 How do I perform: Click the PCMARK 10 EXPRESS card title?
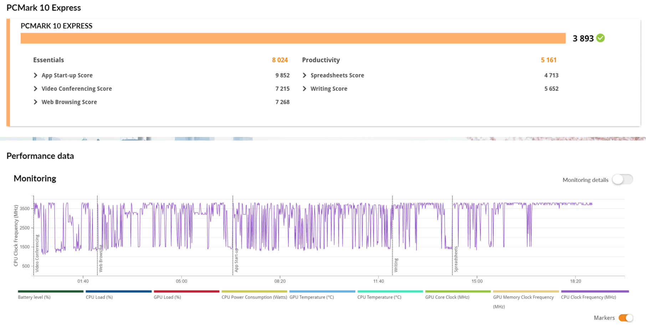tap(56, 26)
